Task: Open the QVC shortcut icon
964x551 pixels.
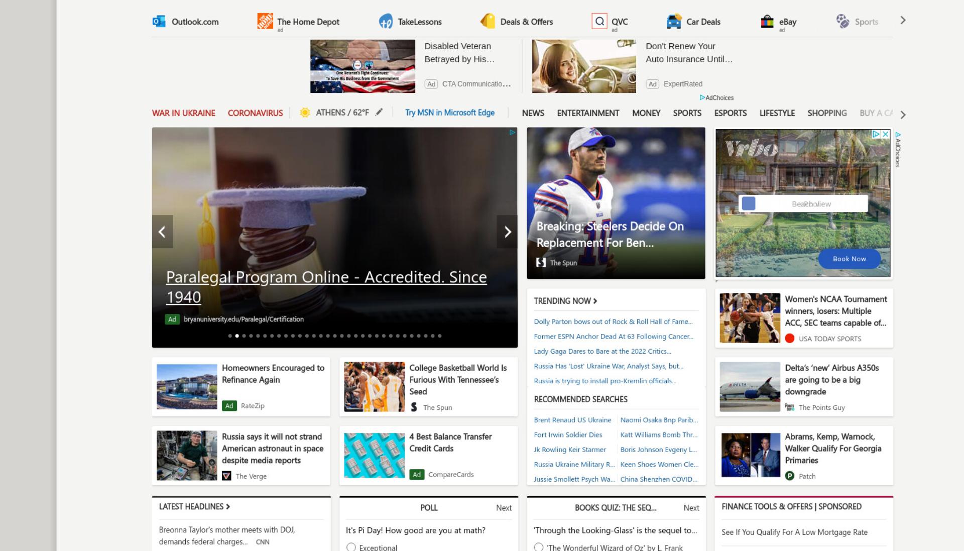Action: pos(599,21)
